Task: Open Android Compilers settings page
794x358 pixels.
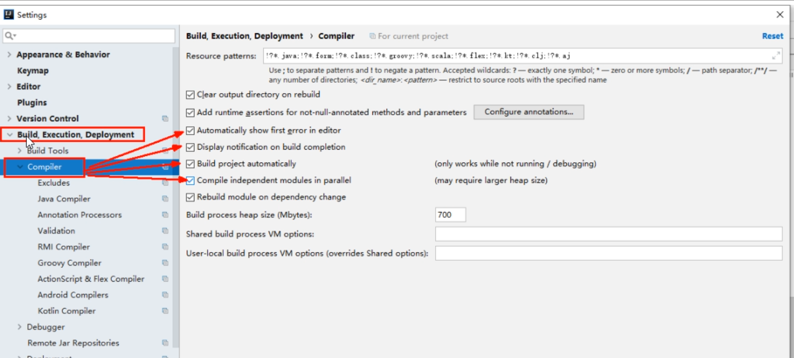Action: [x=73, y=295]
